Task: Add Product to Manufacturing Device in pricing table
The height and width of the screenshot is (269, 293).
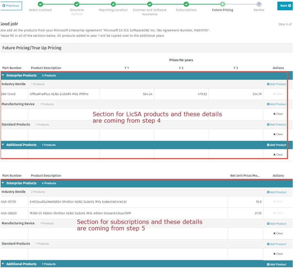Action: click(x=277, y=104)
